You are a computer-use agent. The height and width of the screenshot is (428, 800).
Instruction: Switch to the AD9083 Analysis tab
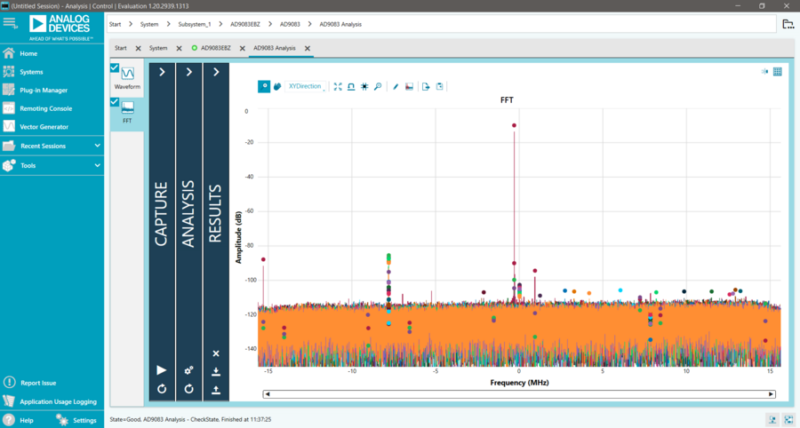(x=275, y=49)
